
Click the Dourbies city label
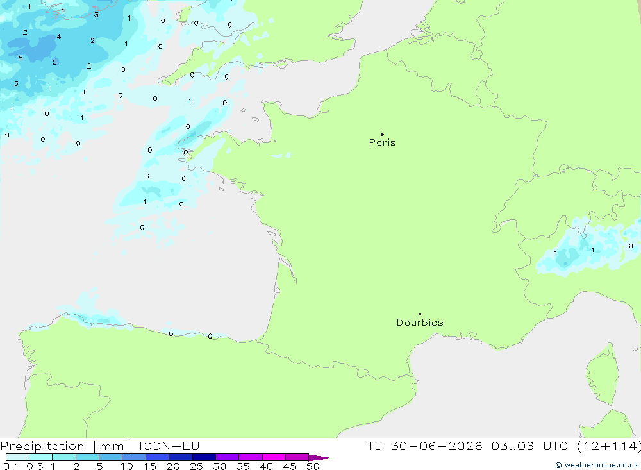click(x=420, y=323)
